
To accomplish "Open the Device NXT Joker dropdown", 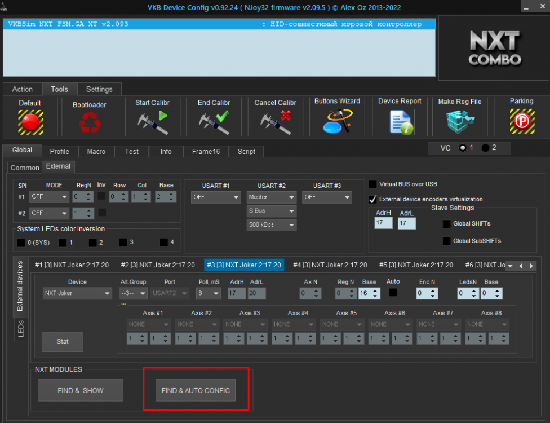I will (77, 293).
